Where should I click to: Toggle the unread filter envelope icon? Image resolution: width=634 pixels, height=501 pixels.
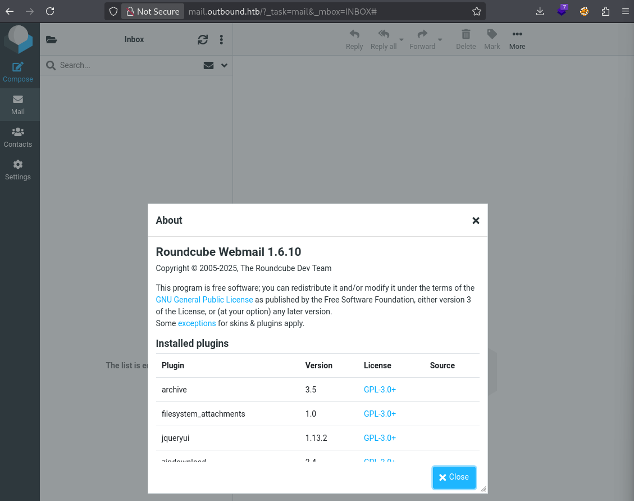click(x=208, y=65)
